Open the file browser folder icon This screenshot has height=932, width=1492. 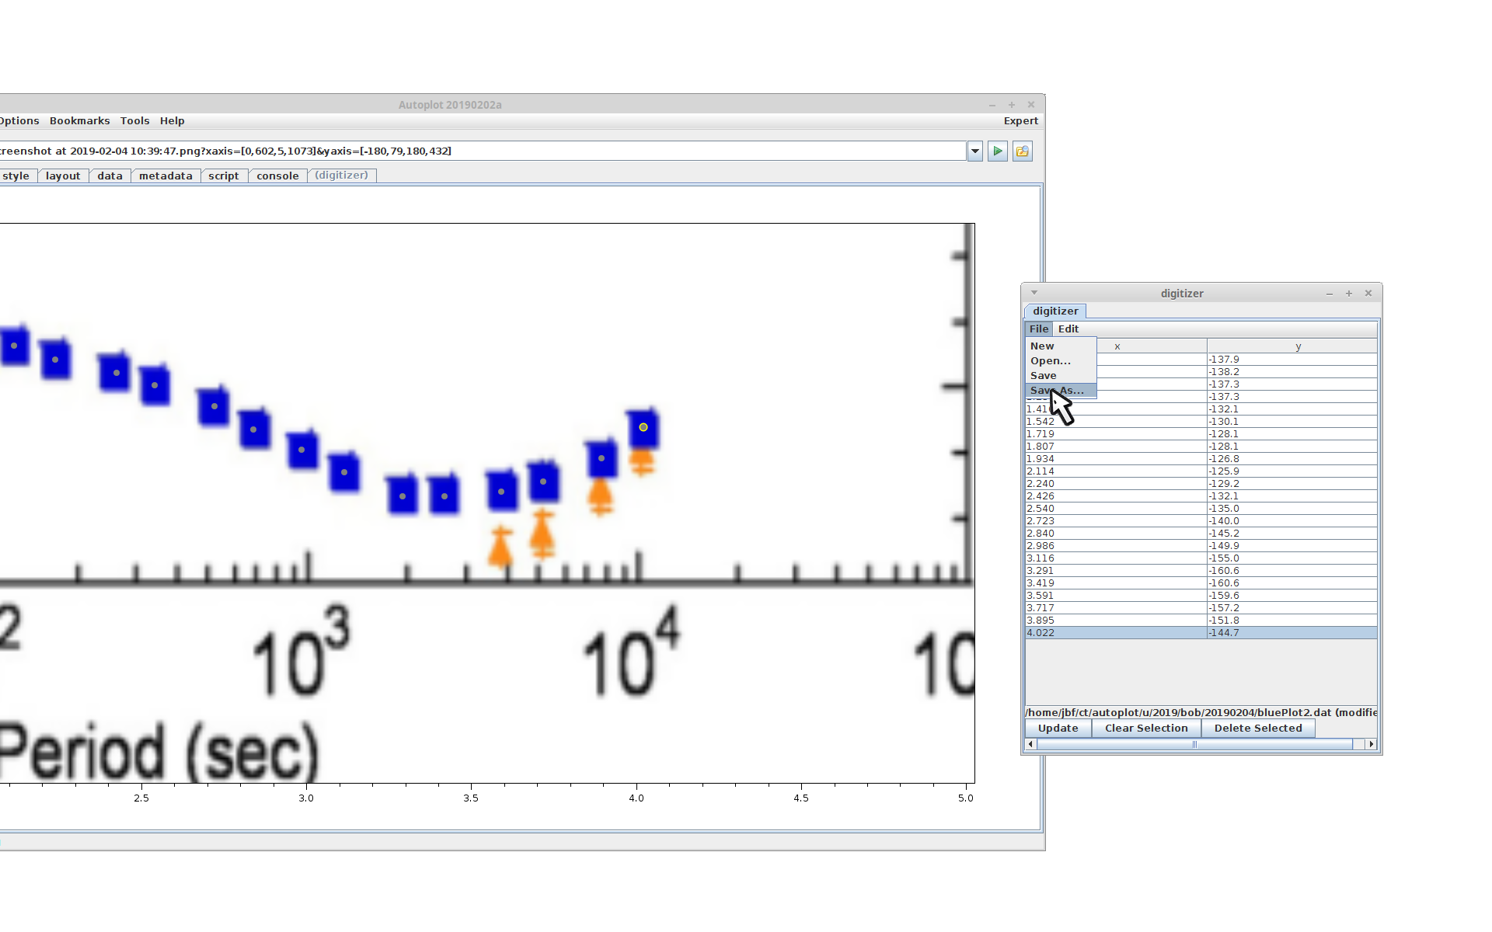(x=1023, y=151)
